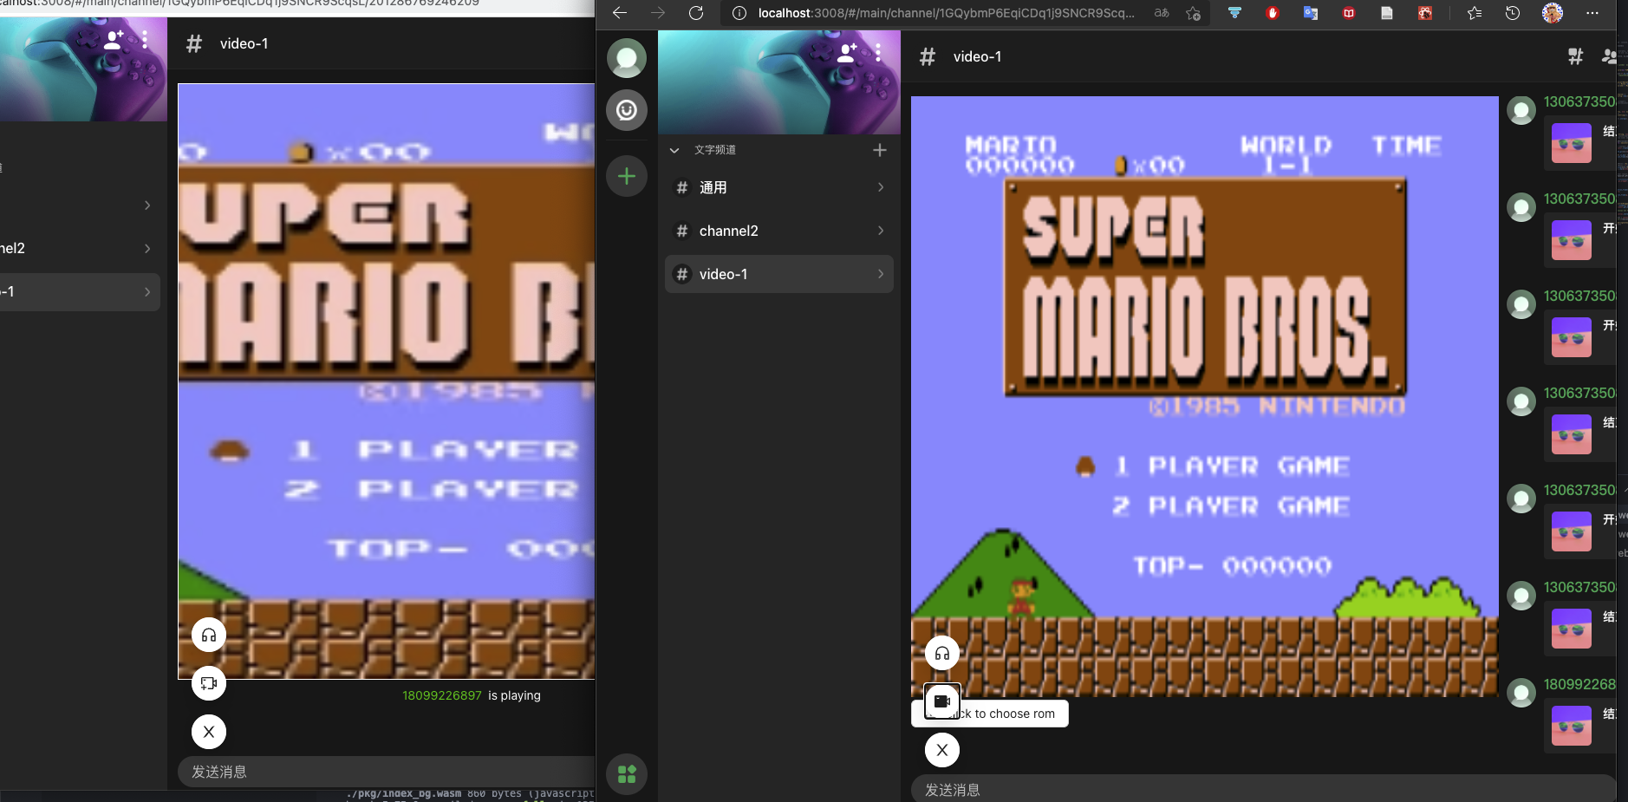
Task: Expand the channel2 chevron
Action: 881,231
